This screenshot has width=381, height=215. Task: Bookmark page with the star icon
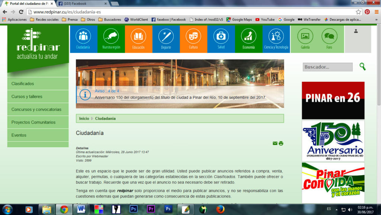[358, 12]
